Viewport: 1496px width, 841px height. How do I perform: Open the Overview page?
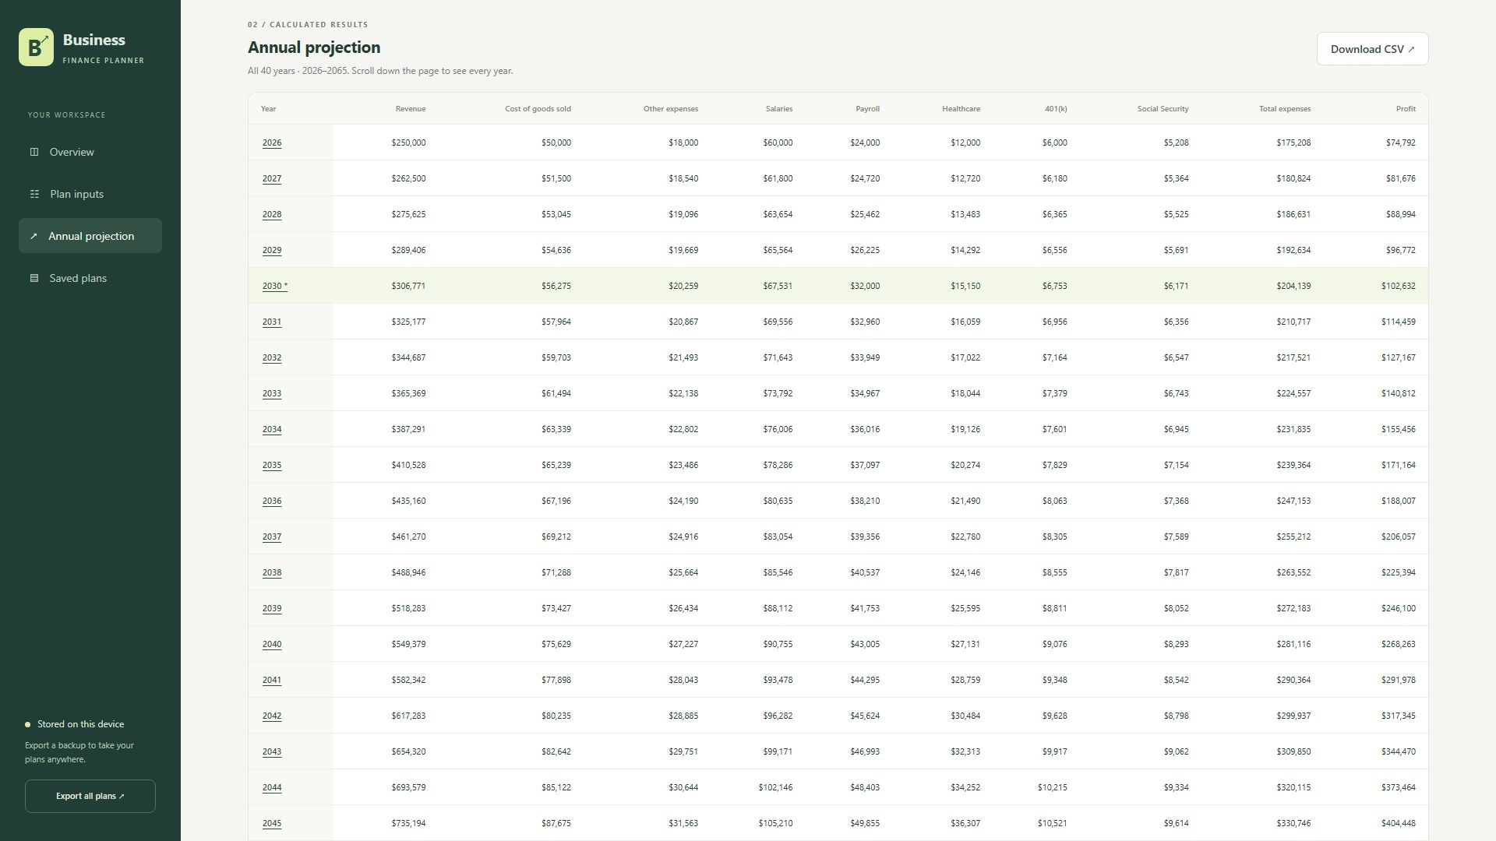[90, 152]
